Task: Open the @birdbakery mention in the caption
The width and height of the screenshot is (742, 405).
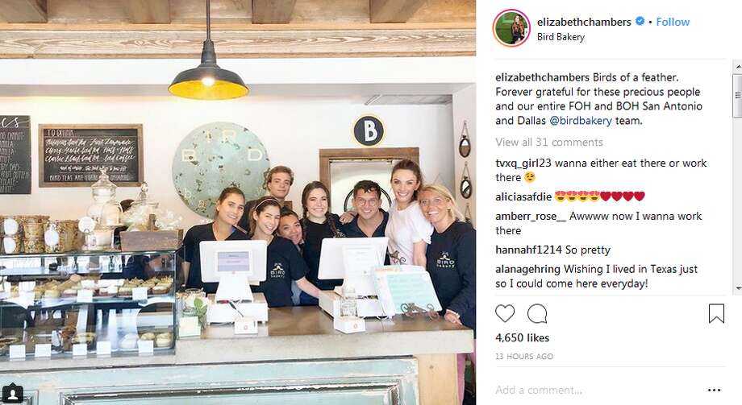Action: point(581,121)
